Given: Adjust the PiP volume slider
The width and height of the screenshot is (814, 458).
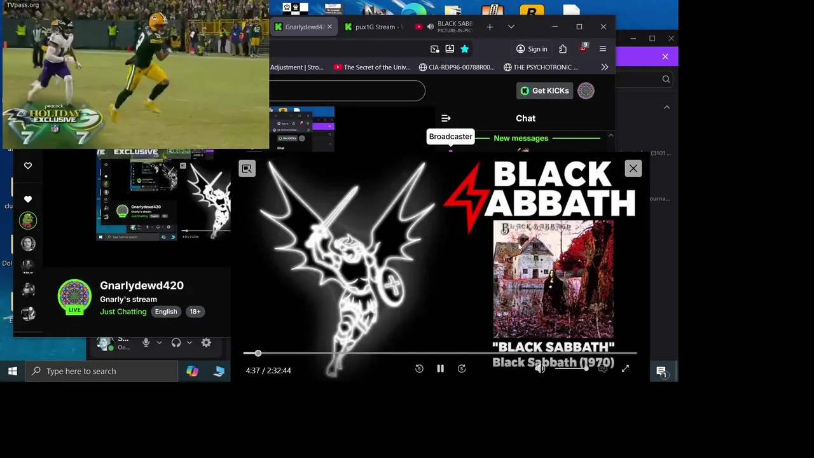Looking at the screenshot, I should (x=570, y=369).
